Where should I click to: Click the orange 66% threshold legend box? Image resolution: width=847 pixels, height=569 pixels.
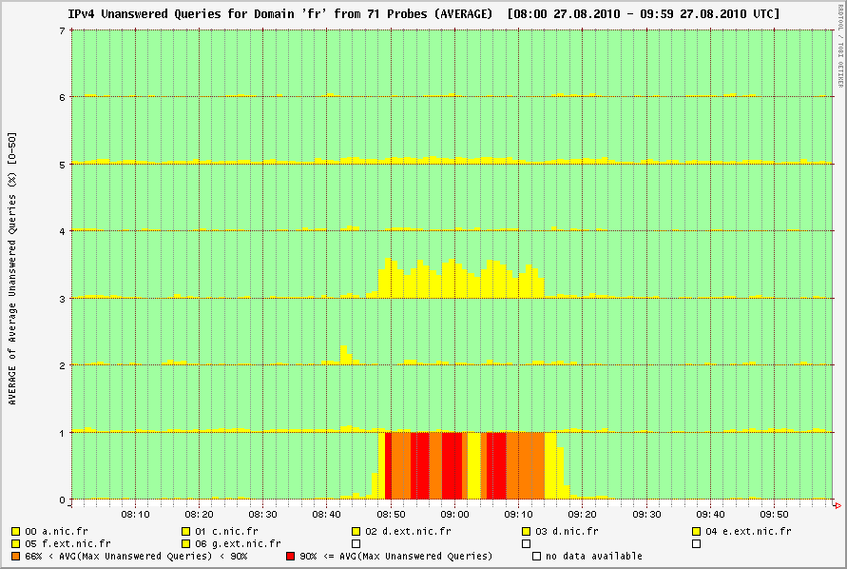16,556
